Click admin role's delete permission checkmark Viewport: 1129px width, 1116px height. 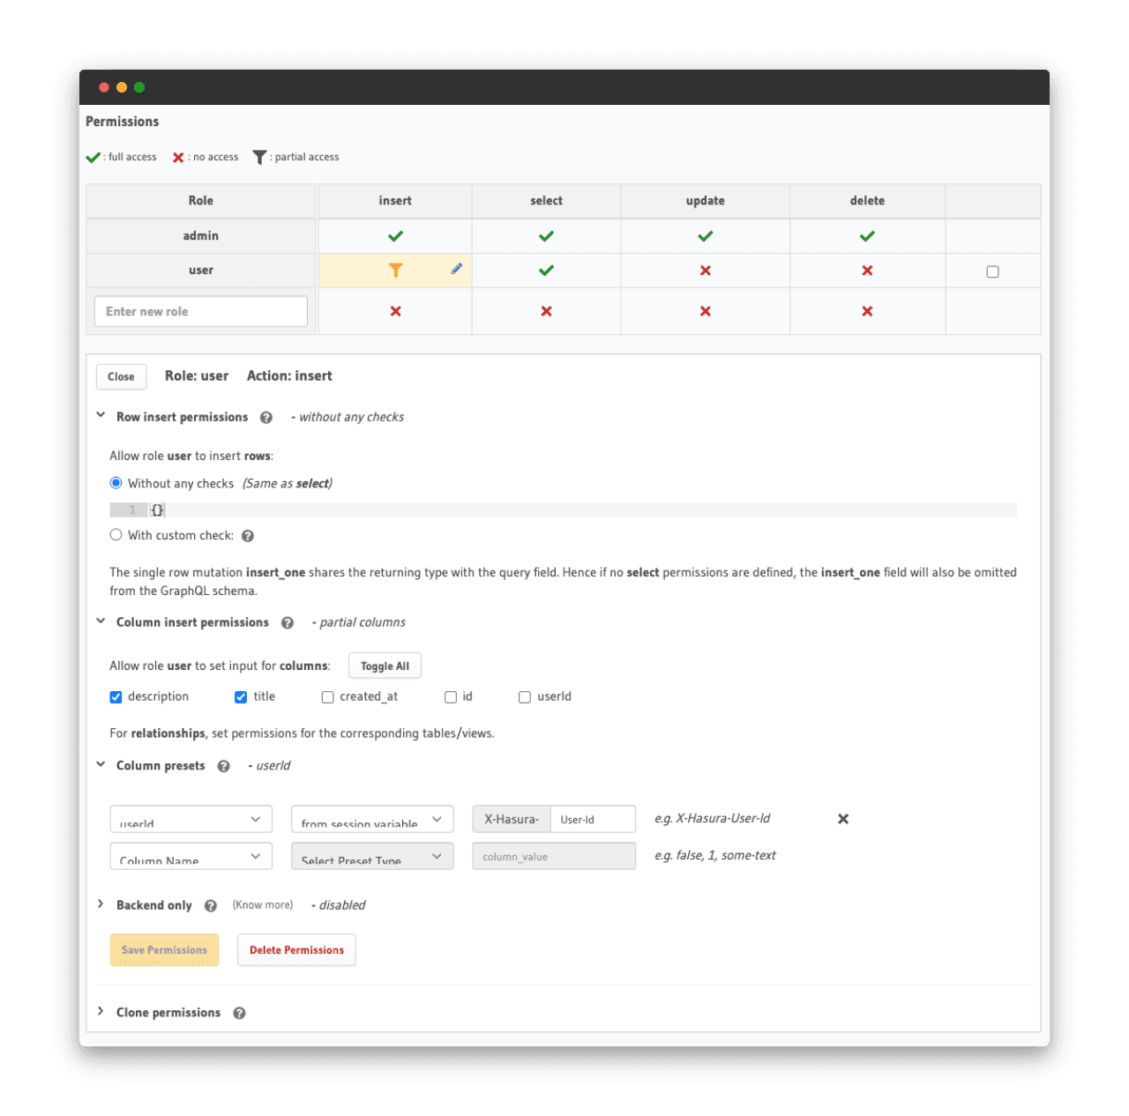(867, 236)
